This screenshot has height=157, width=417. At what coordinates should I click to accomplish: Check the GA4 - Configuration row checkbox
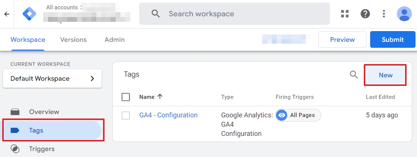click(126, 116)
